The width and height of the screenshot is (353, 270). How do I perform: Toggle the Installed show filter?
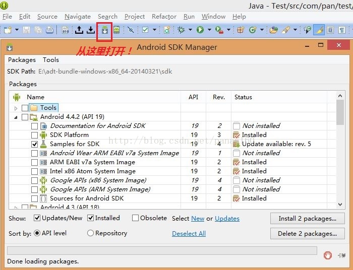coord(90,218)
